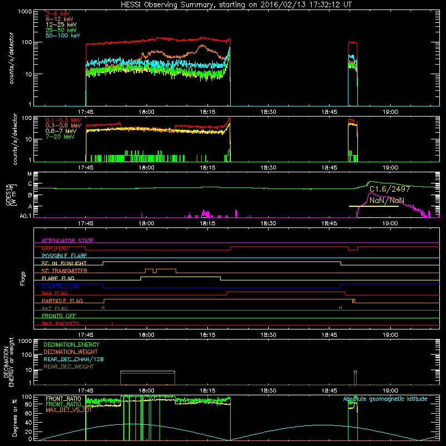This screenshot has width=446, height=446.
Task: Click the 'M' class tick in GOES panel
Action: coord(30,174)
